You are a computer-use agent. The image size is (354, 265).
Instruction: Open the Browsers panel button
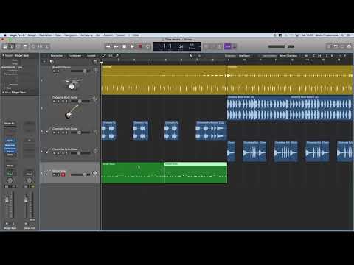(349, 46)
